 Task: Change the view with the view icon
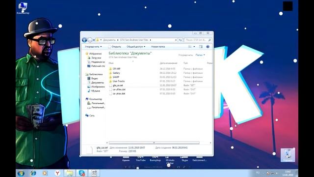tap(190, 47)
